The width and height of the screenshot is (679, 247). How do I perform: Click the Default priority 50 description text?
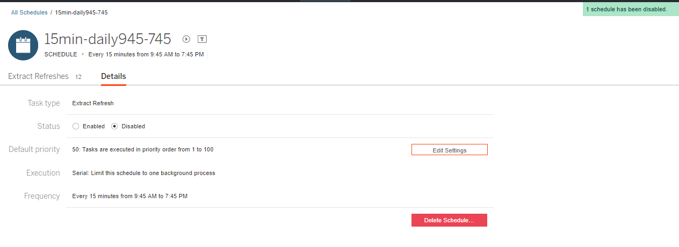point(143,149)
